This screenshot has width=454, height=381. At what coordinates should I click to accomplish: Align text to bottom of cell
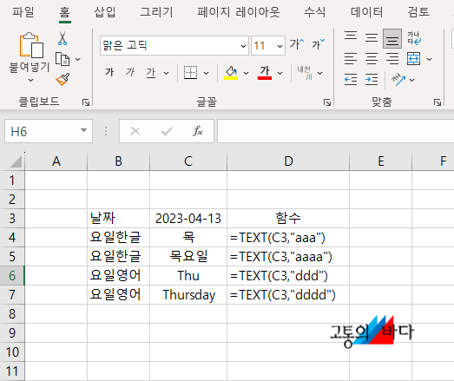pos(392,38)
